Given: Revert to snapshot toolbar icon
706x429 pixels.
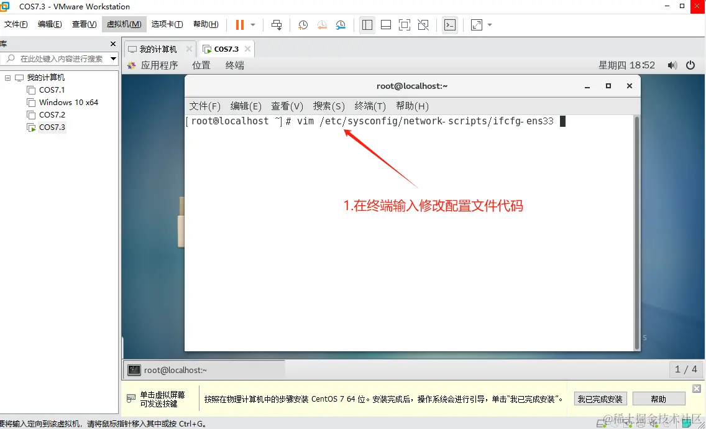Looking at the screenshot, I should click(x=322, y=25).
